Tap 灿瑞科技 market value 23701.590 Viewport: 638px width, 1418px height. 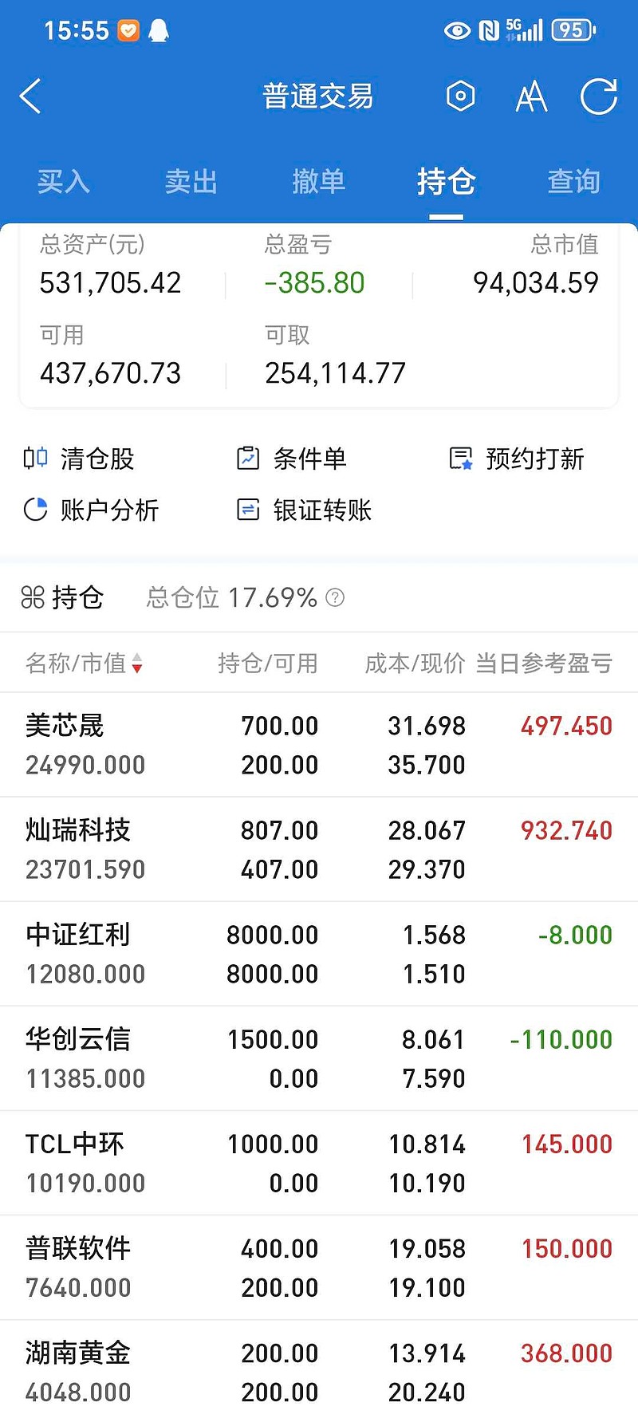coord(85,869)
